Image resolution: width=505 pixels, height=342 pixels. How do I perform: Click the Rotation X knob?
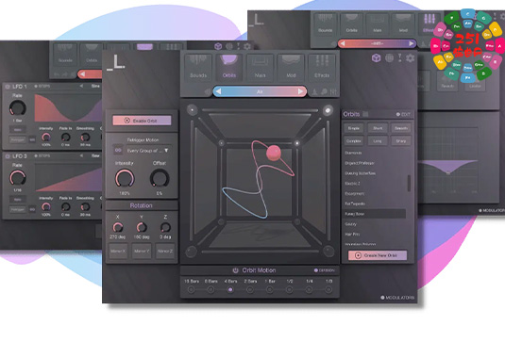118,227
